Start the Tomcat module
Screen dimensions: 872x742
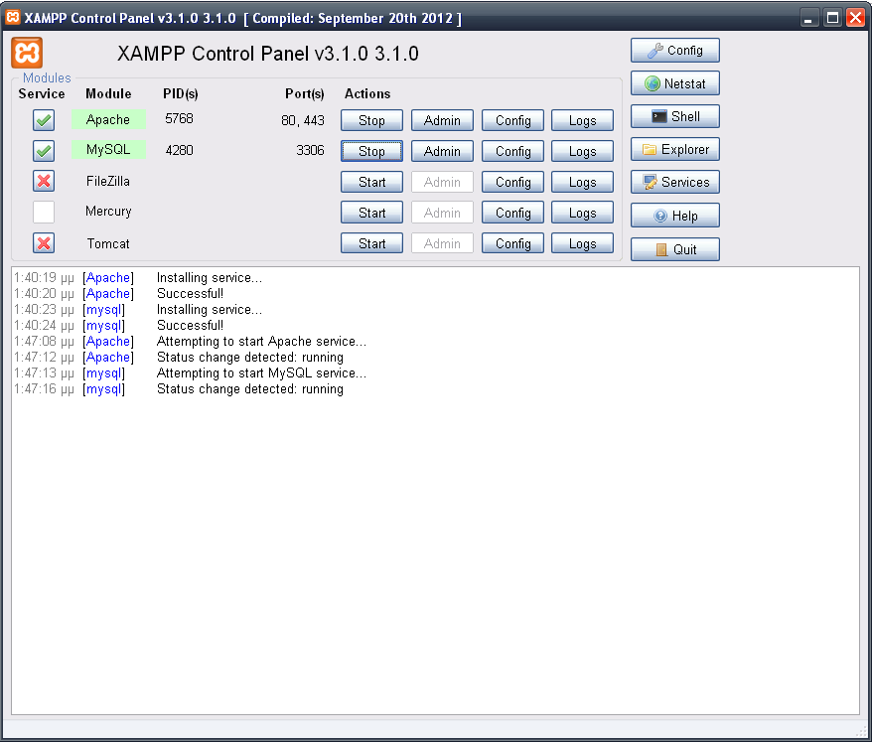click(x=371, y=243)
